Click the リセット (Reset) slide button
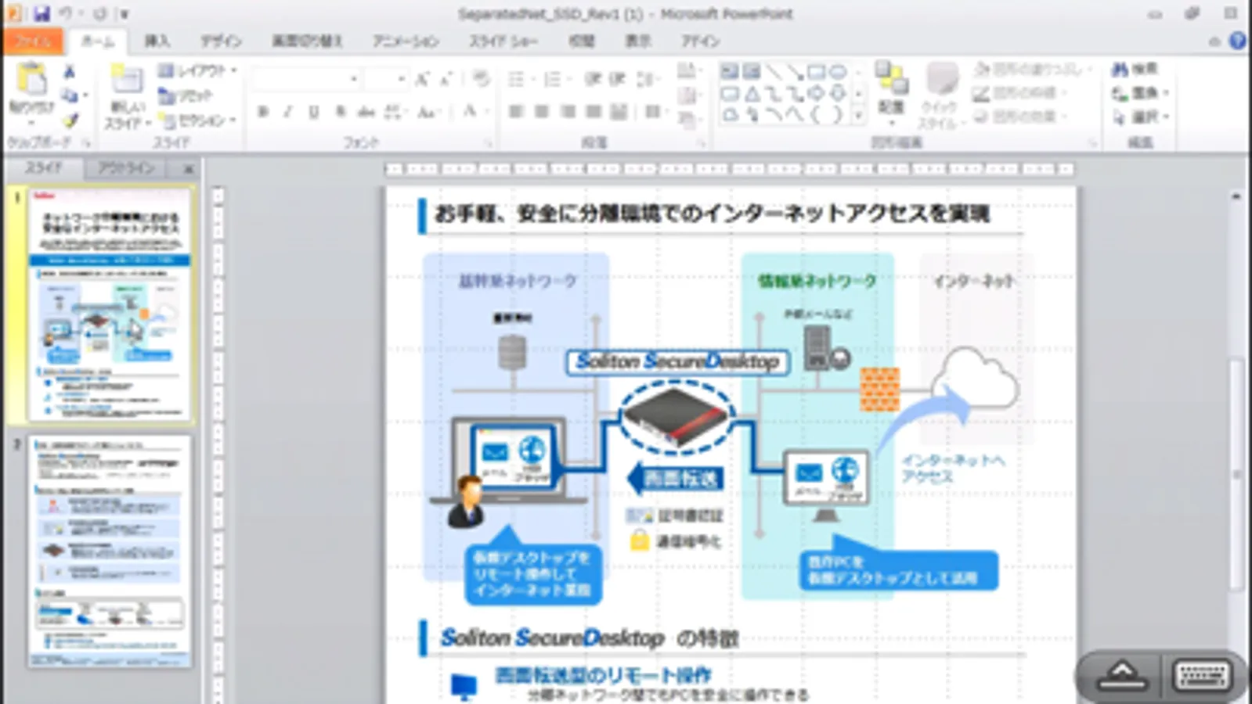Viewport: 1252px width, 704px height. [186, 95]
